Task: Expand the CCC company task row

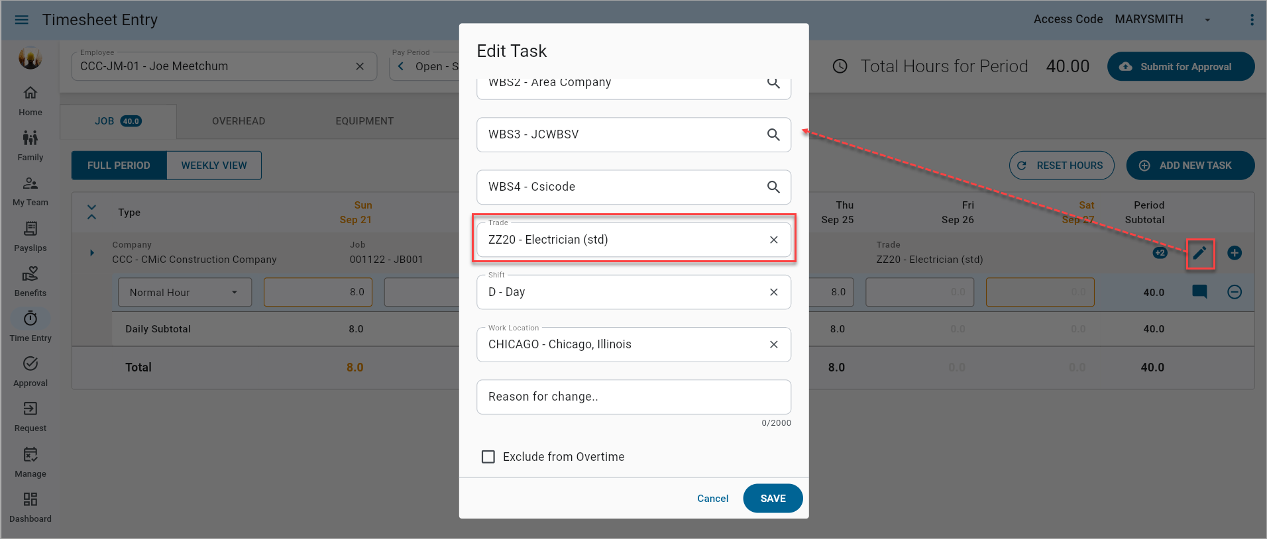Action: point(91,252)
